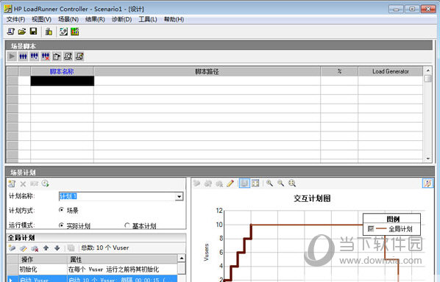Click the 计划名称 text field
440x282 pixels.
117,196
